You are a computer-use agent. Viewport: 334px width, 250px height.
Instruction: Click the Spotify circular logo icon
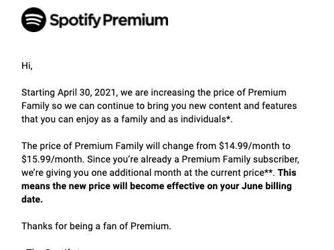tap(33, 20)
